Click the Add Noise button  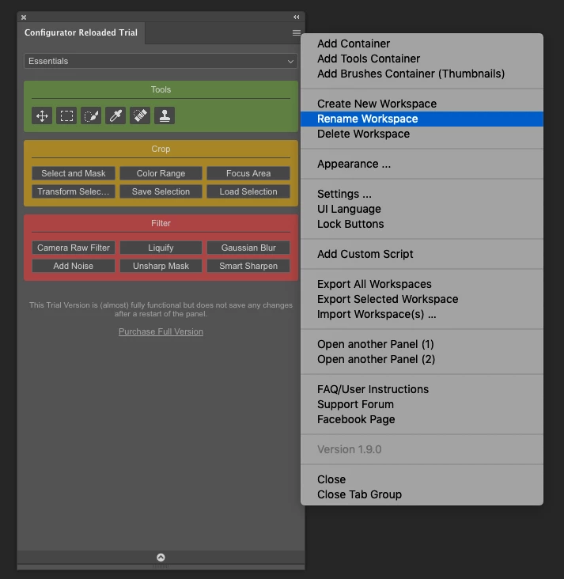(x=73, y=266)
